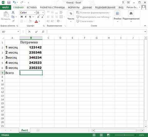
Task: Open the Paste (Вставить) clipboard icon
Action: (x=6, y=14)
